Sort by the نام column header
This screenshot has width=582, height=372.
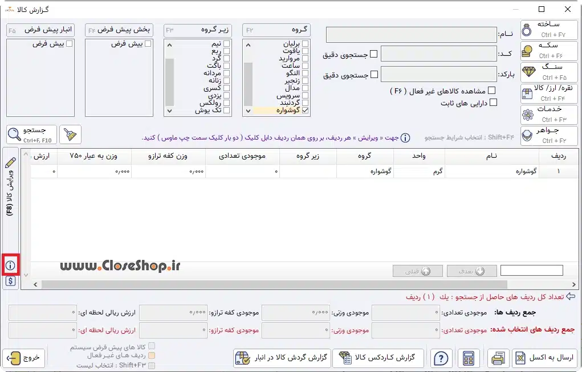click(x=492, y=156)
